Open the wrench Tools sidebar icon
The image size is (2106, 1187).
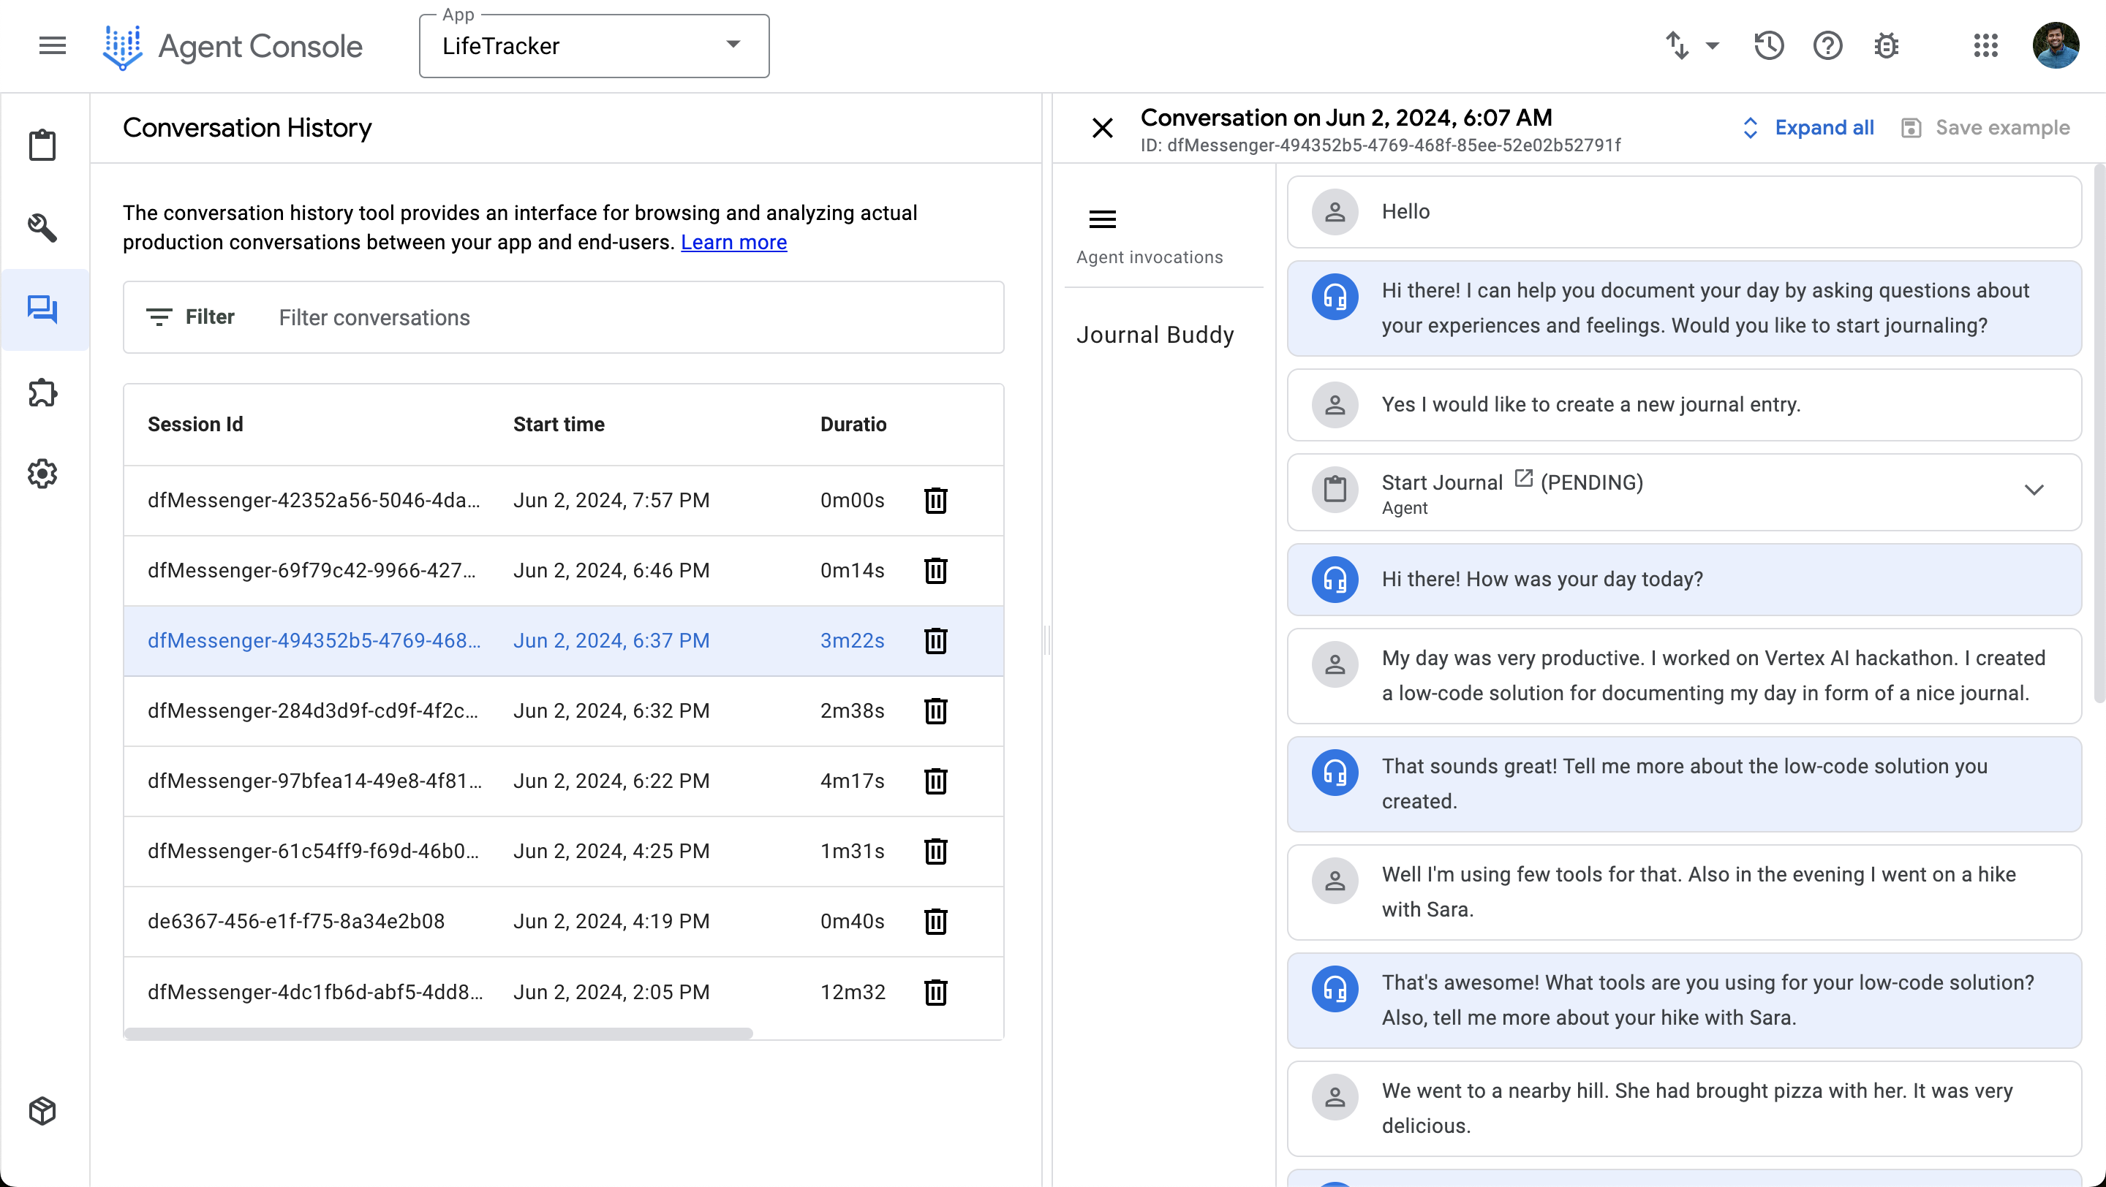(x=42, y=228)
